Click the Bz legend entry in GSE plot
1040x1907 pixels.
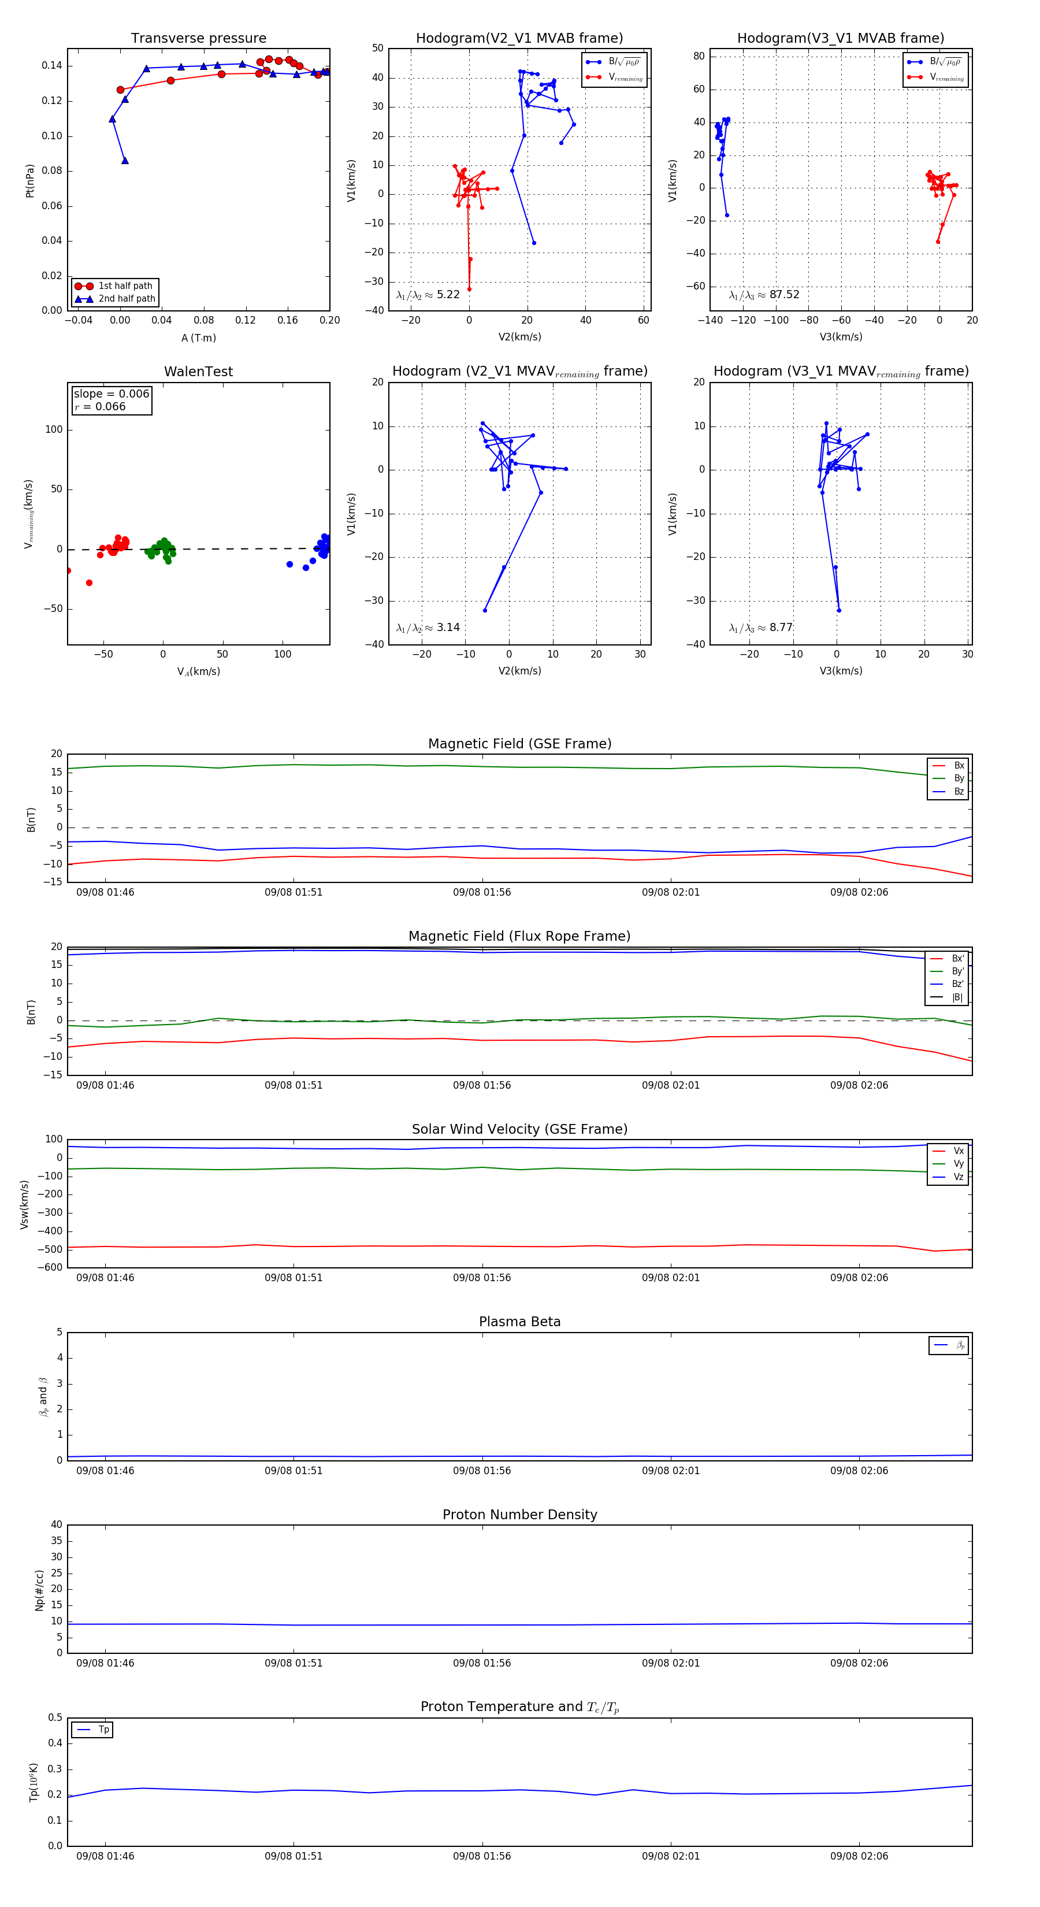[x=948, y=792]
